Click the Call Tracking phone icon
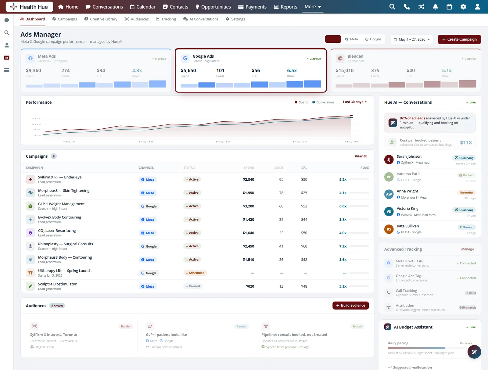Screen dimensions: 488x370 (389, 293)
